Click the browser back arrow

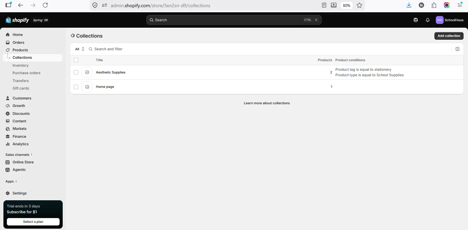(x=21, y=5)
